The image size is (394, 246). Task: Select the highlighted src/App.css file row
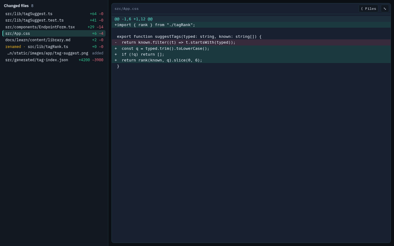54,34
